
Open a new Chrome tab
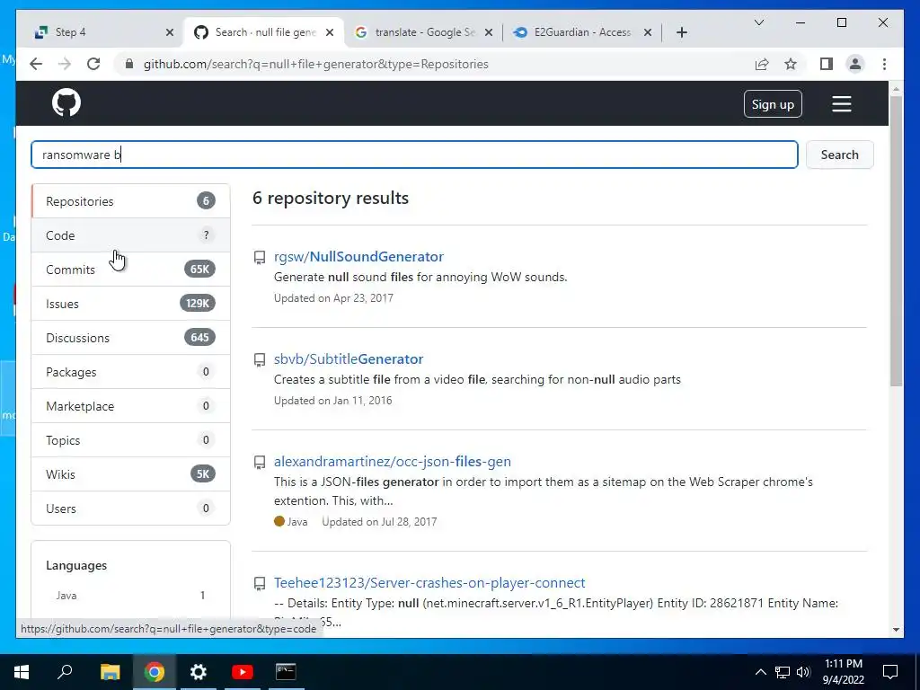(681, 32)
